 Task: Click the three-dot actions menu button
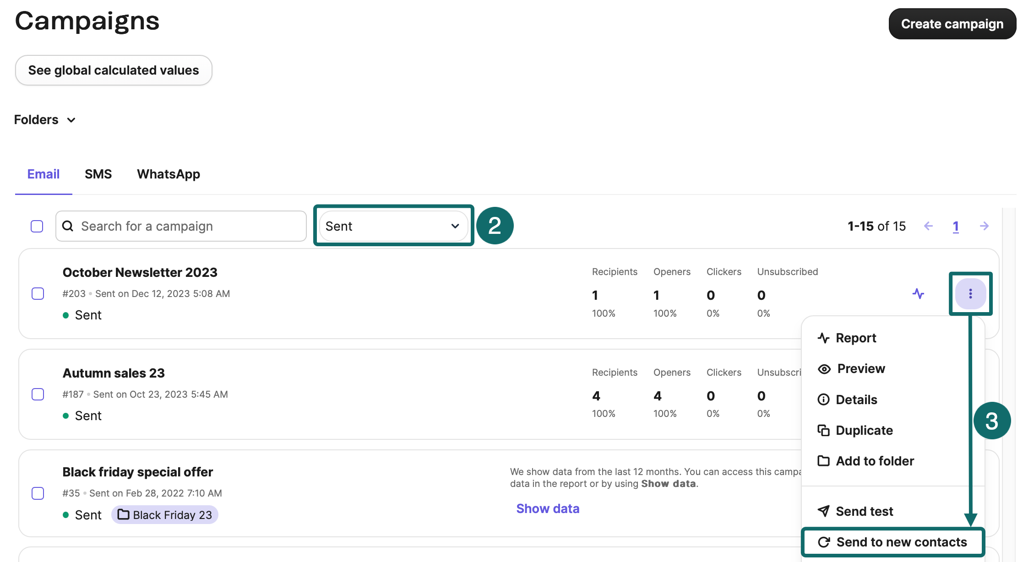pyautogui.click(x=970, y=294)
